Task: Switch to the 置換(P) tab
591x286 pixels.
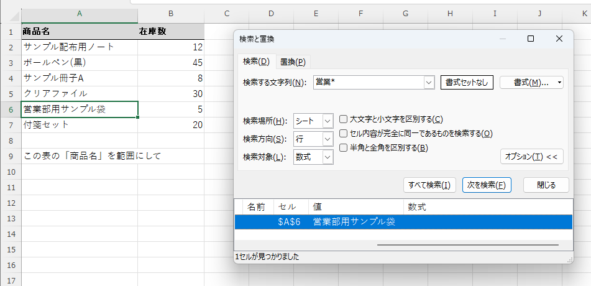Action: click(x=293, y=63)
